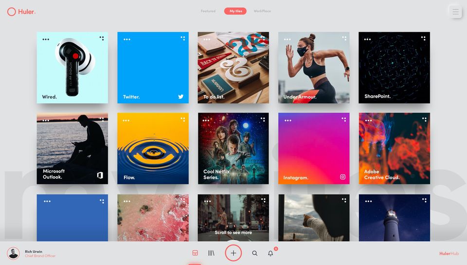Switch to the WorkPlace tab

[262, 11]
